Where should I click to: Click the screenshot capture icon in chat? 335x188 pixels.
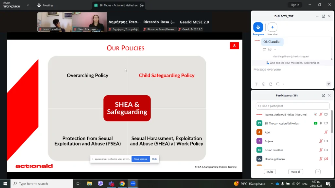coord(278,84)
